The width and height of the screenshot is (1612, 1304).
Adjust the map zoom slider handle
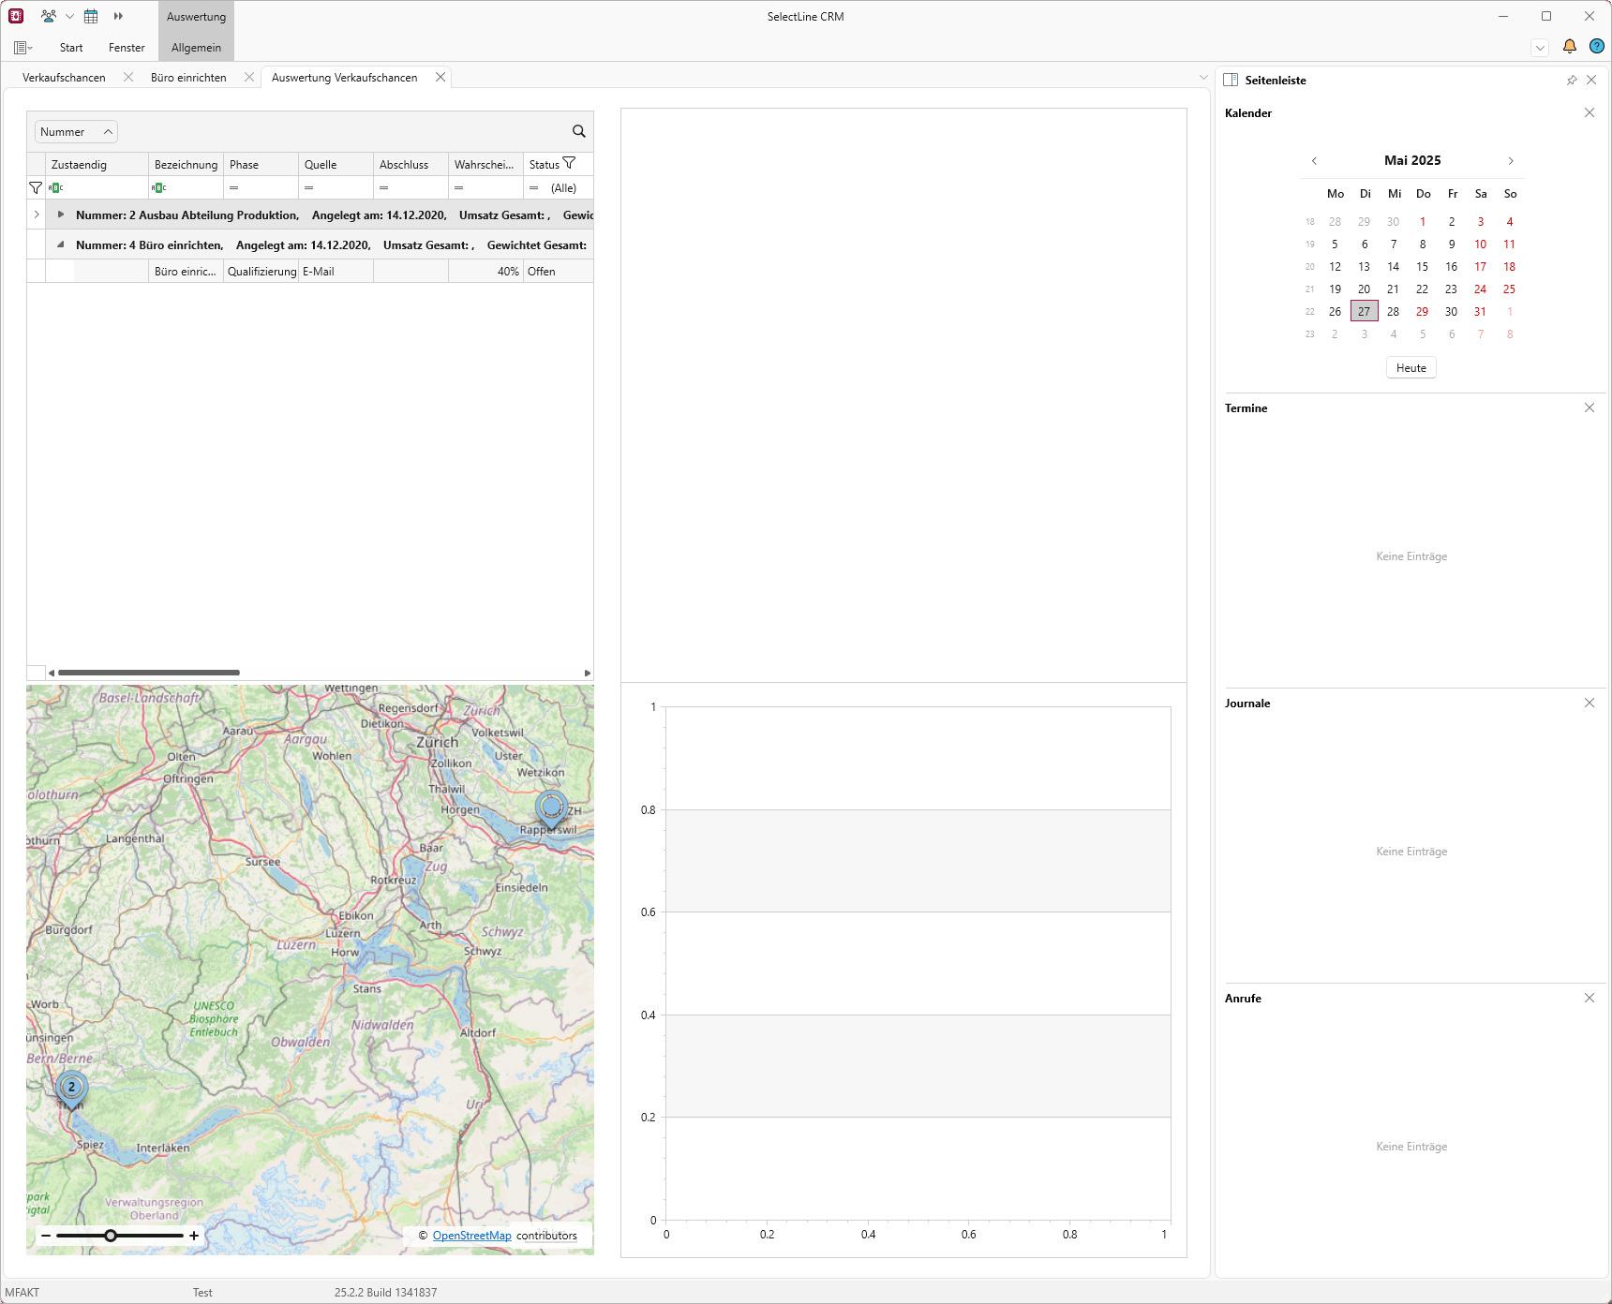pos(111,1236)
